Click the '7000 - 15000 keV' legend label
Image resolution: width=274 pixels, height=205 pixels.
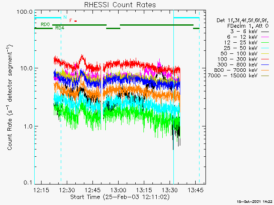tap(232, 76)
